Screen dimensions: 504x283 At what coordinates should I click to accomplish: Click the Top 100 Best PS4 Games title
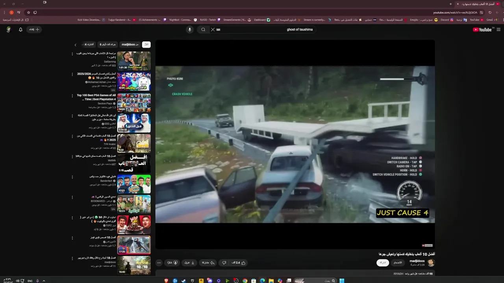(x=96, y=97)
